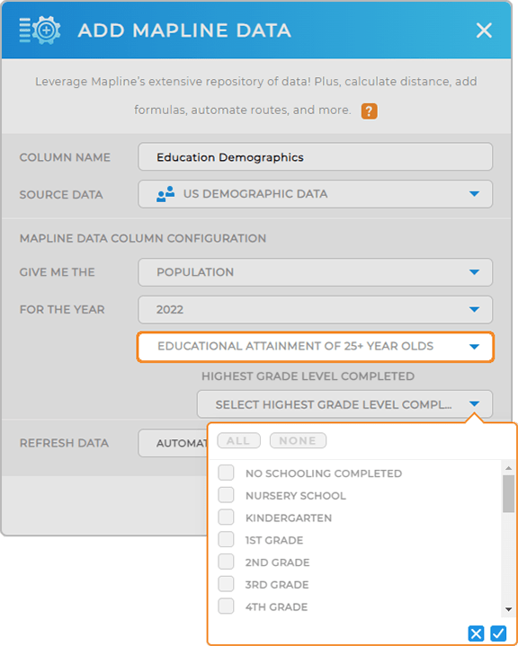The width and height of the screenshot is (518, 646).
Task: Confirm selection with the blue checkmark icon
Action: click(498, 633)
